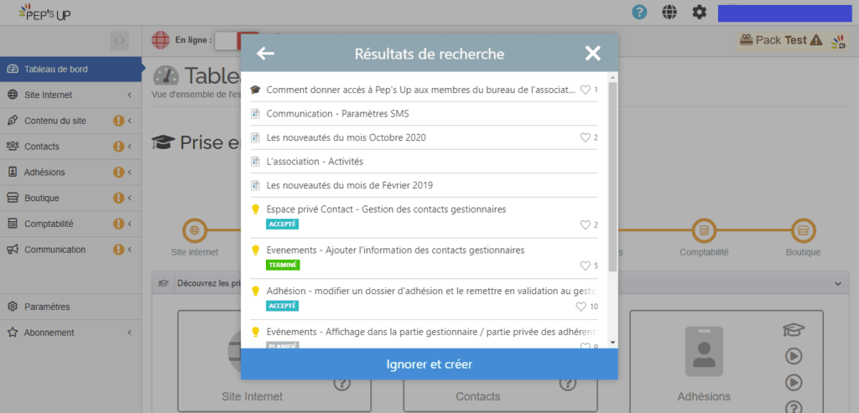Screen dimensions: 859x413
Task: Open Communication - Paramètres SMS result
Action: [338, 114]
